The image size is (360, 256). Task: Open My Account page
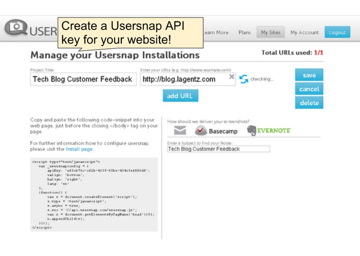tap(305, 32)
